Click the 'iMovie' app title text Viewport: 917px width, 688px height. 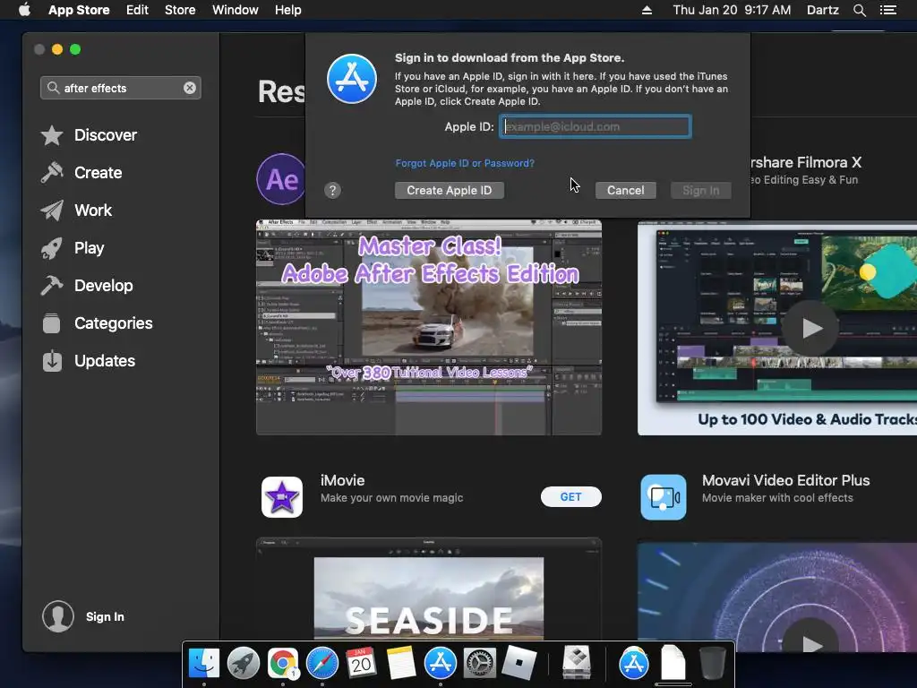pyautogui.click(x=343, y=480)
